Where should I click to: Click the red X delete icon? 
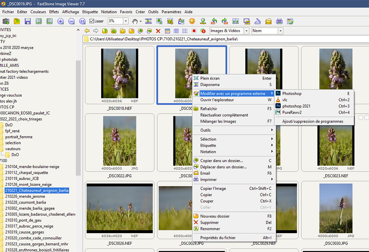tap(158, 31)
